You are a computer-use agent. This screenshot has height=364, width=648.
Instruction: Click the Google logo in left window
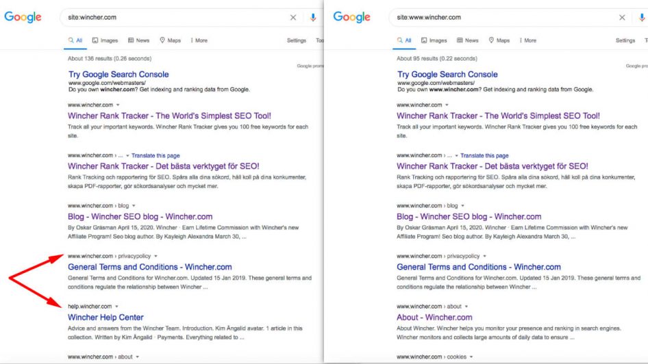[23, 17]
